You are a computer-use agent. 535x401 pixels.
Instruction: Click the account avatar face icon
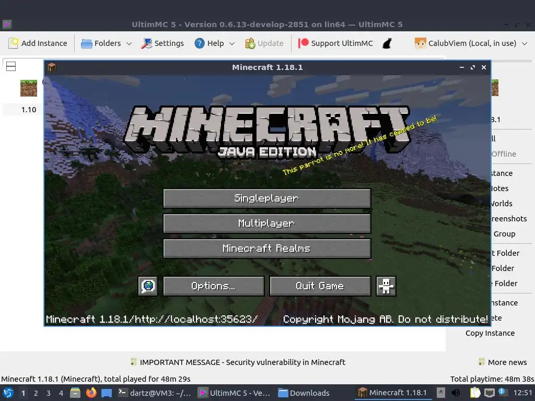pos(421,43)
